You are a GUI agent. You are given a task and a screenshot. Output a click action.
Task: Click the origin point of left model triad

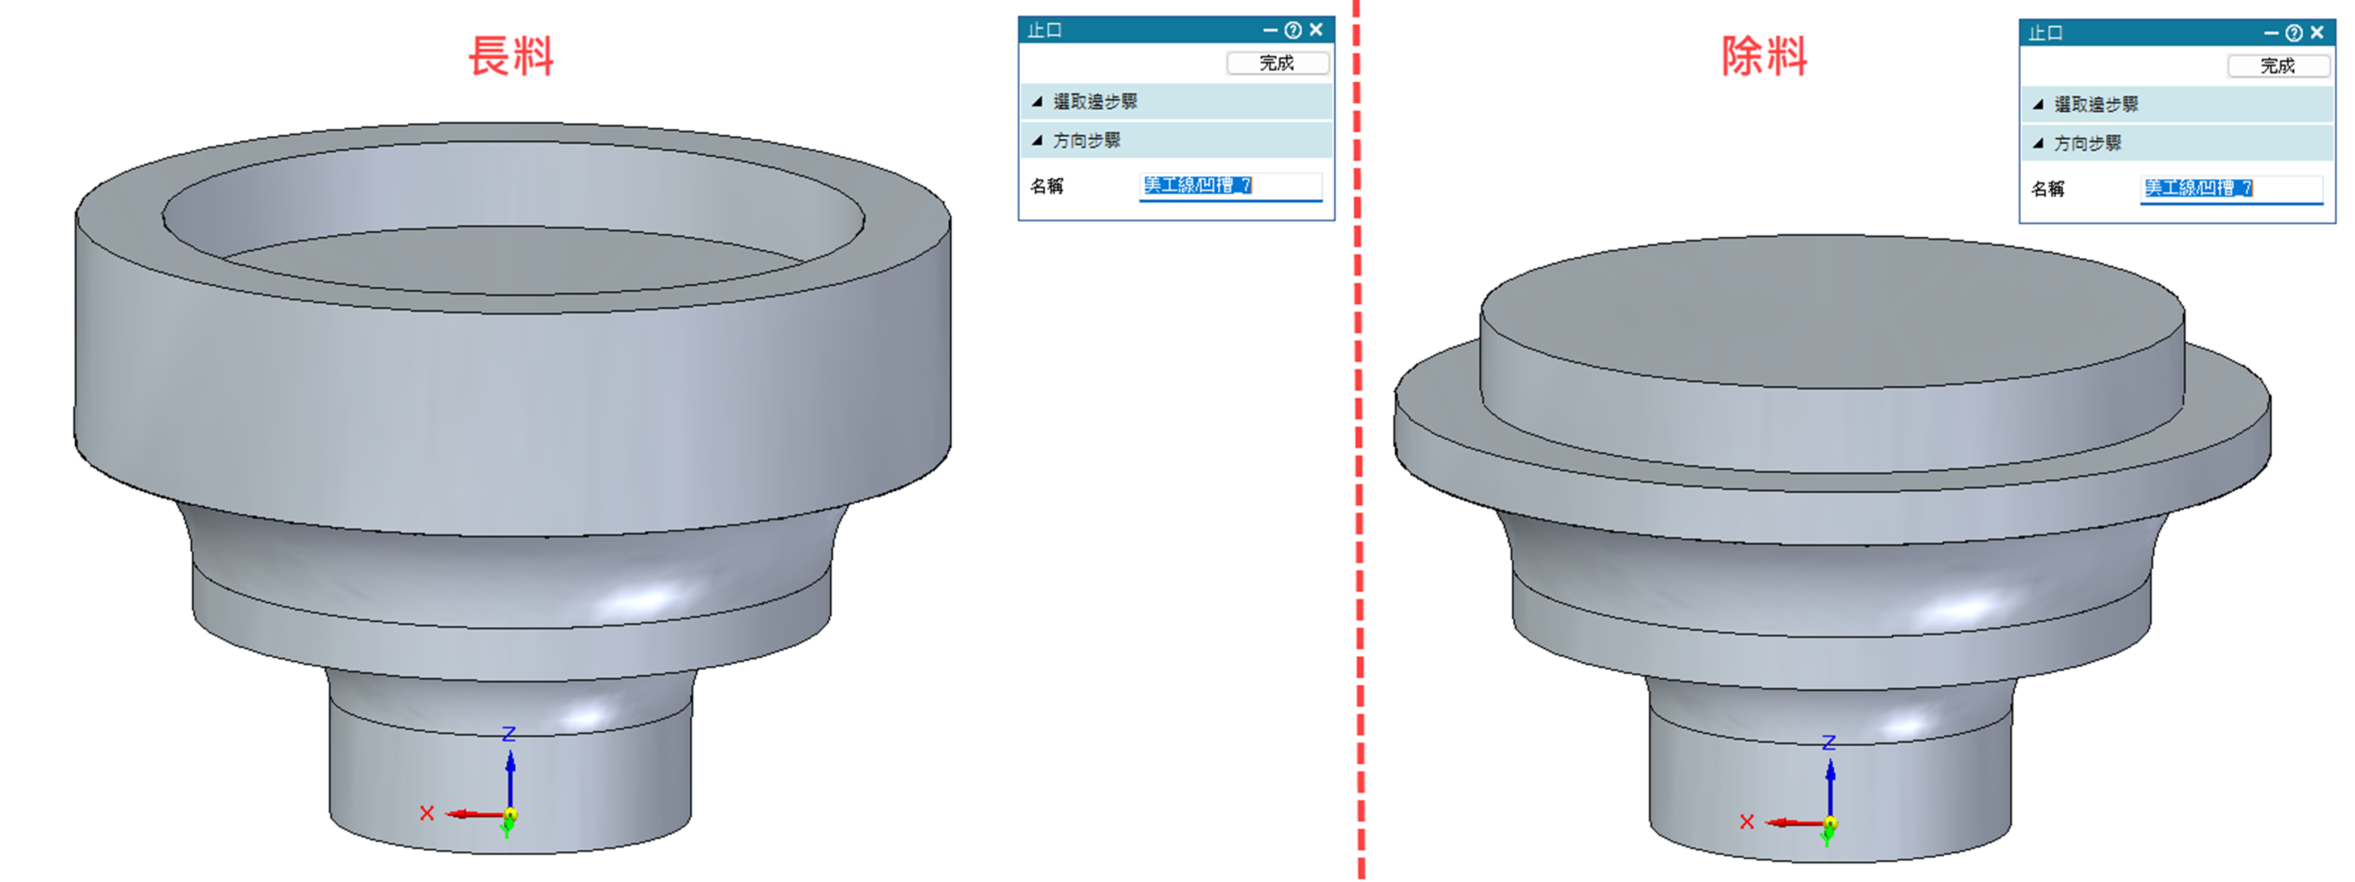pyautogui.click(x=510, y=815)
